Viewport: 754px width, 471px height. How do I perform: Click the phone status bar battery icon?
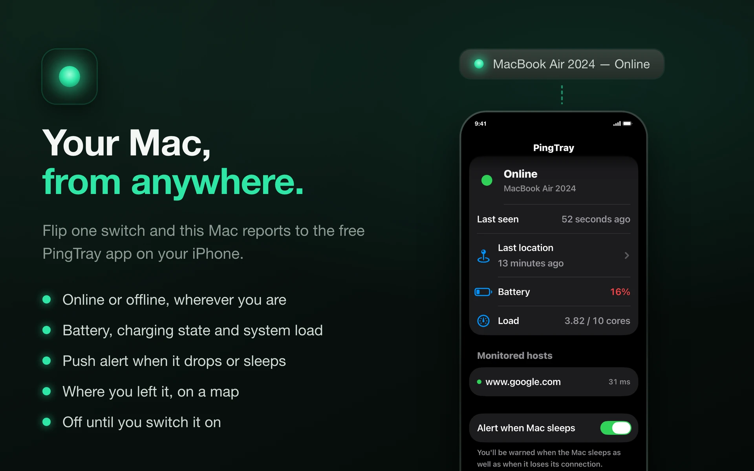click(628, 124)
